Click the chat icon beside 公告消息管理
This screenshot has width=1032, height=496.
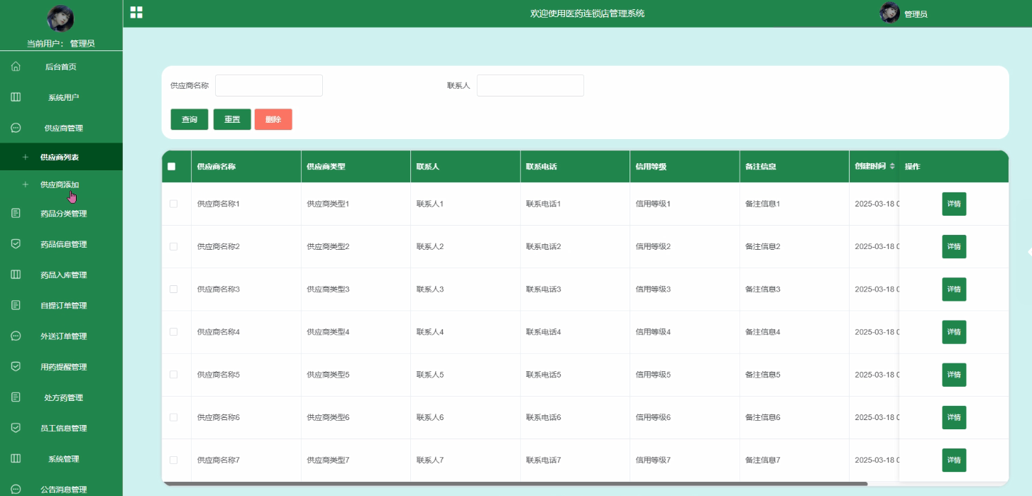click(16, 489)
